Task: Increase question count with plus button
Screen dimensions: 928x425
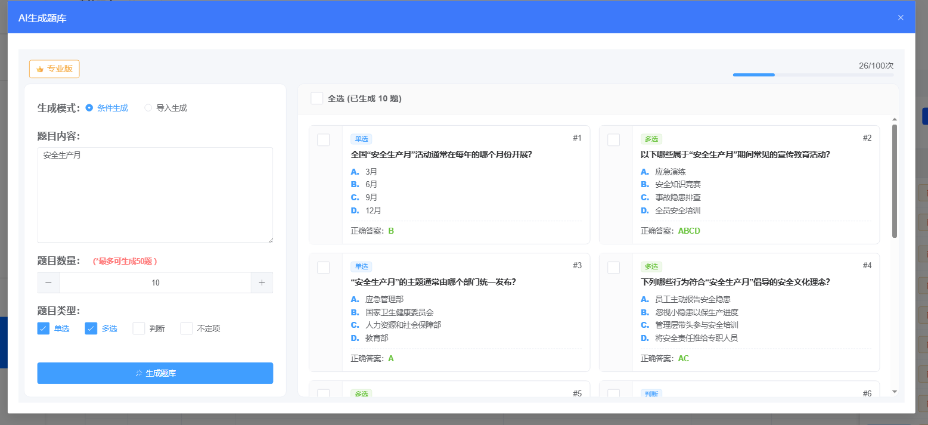Action: (262, 283)
